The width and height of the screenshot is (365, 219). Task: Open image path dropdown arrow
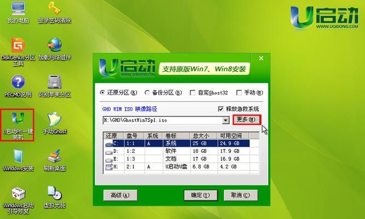click(x=225, y=120)
